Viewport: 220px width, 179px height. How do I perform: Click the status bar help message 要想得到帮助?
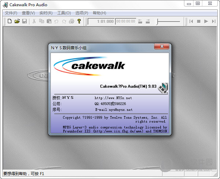(23, 174)
